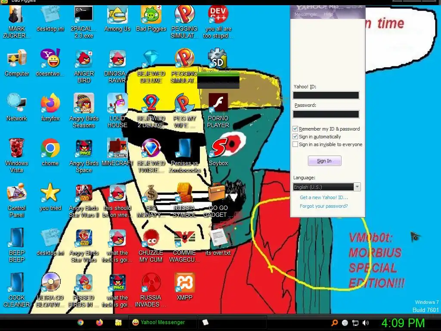Uncheck Remember my ID & password
Screen dimensions: 441x331
295,129
